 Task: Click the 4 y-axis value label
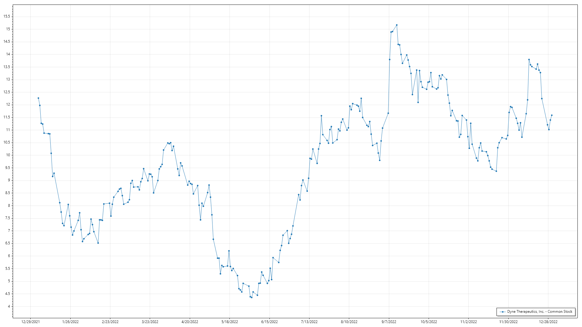(9, 306)
